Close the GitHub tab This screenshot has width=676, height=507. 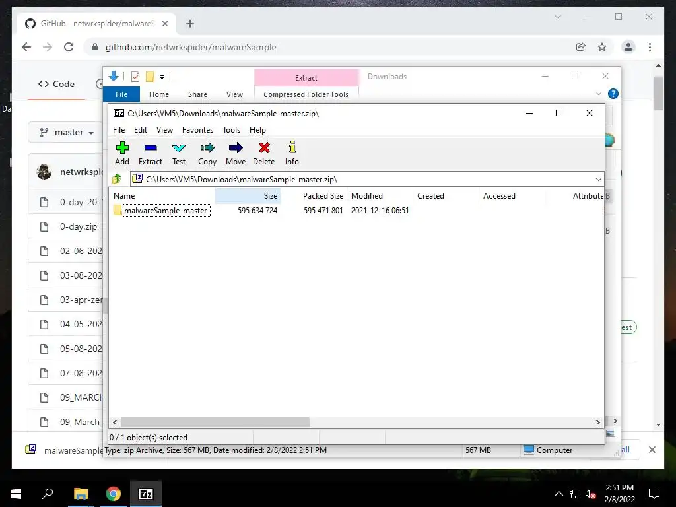coord(164,24)
